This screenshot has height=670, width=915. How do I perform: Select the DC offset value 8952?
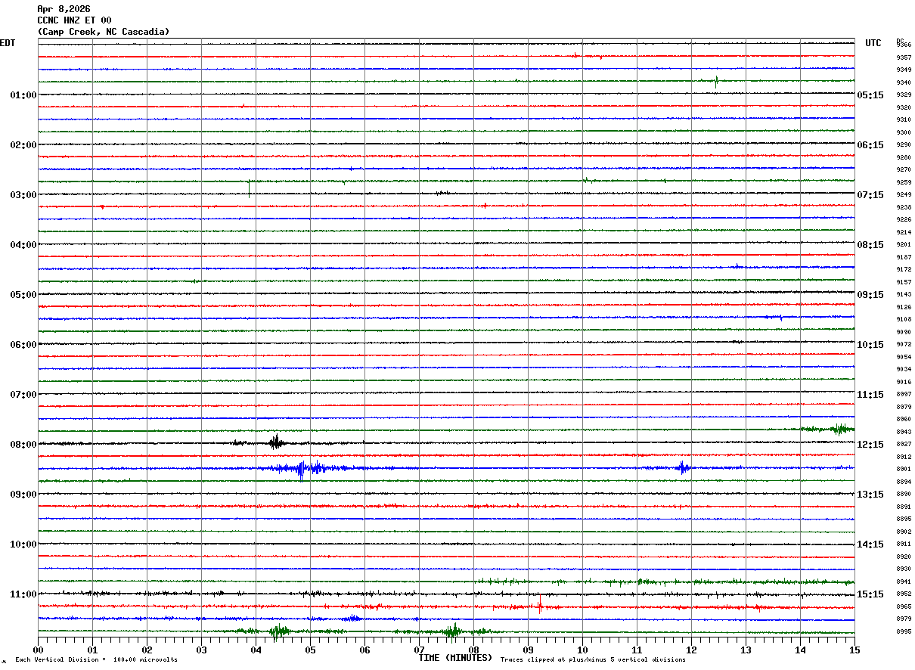904,594
